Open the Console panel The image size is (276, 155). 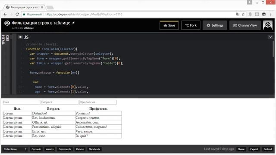(x=36, y=149)
